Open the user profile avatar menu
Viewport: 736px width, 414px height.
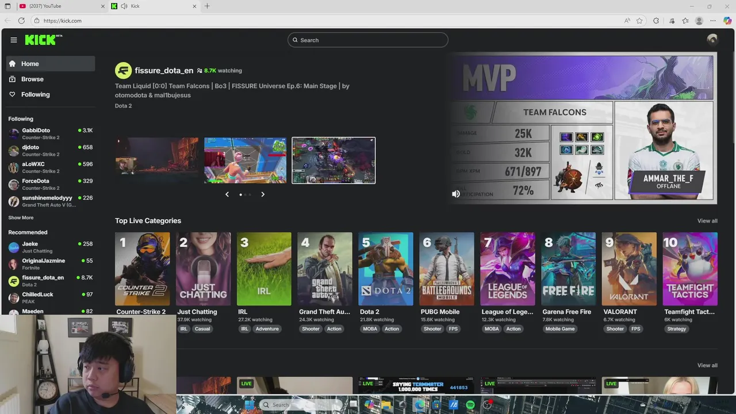coord(712,39)
